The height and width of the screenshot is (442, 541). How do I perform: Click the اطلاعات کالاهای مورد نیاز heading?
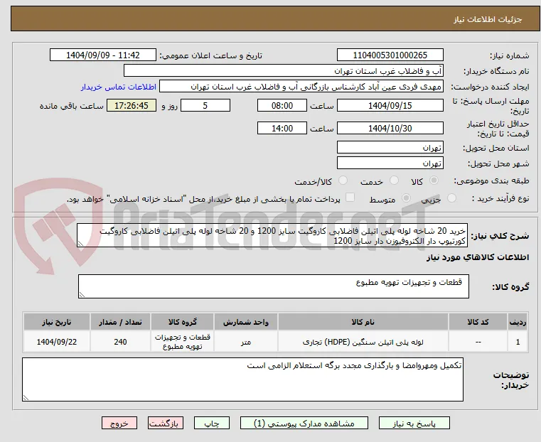[478, 257]
